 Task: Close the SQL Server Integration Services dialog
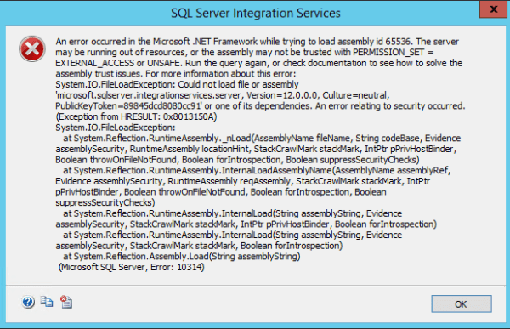coord(493,9)
